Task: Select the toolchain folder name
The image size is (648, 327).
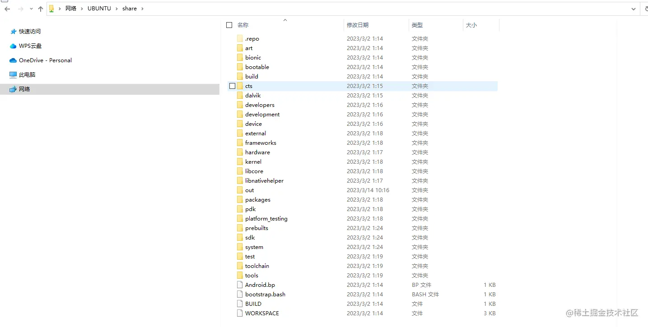Action: pyautogui.click(x=257, y=266)
